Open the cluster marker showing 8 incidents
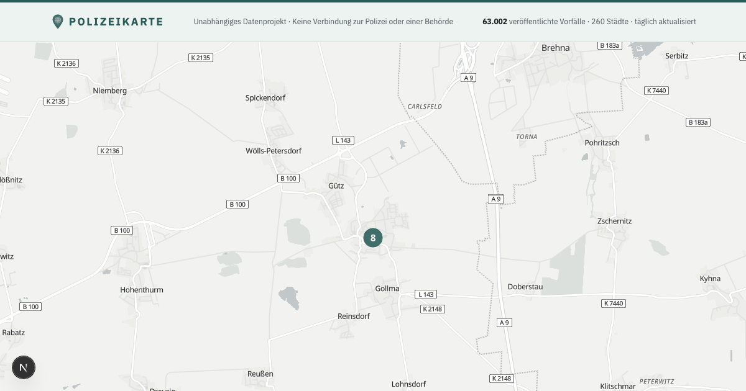This screenshot has height=391, width=746. pos(373,238)
